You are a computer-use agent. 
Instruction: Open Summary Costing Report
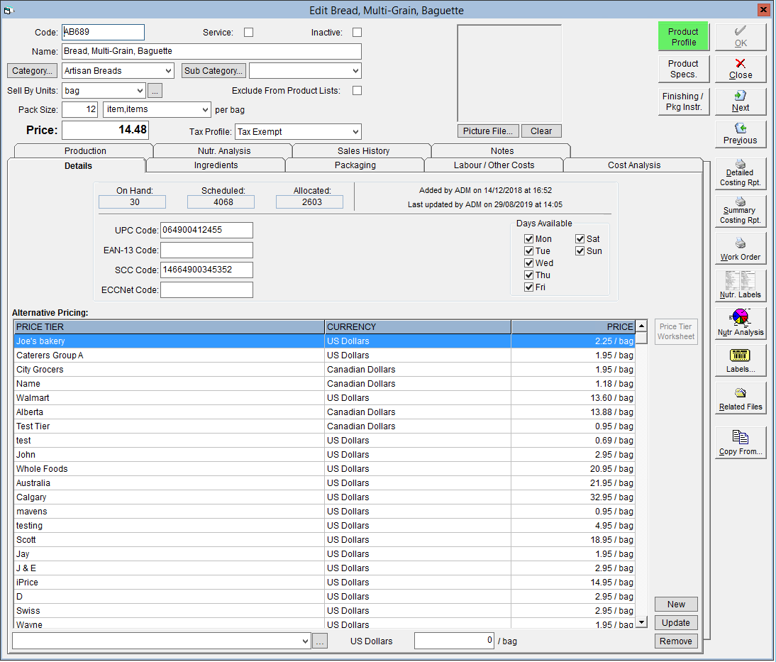click(741, 211)
